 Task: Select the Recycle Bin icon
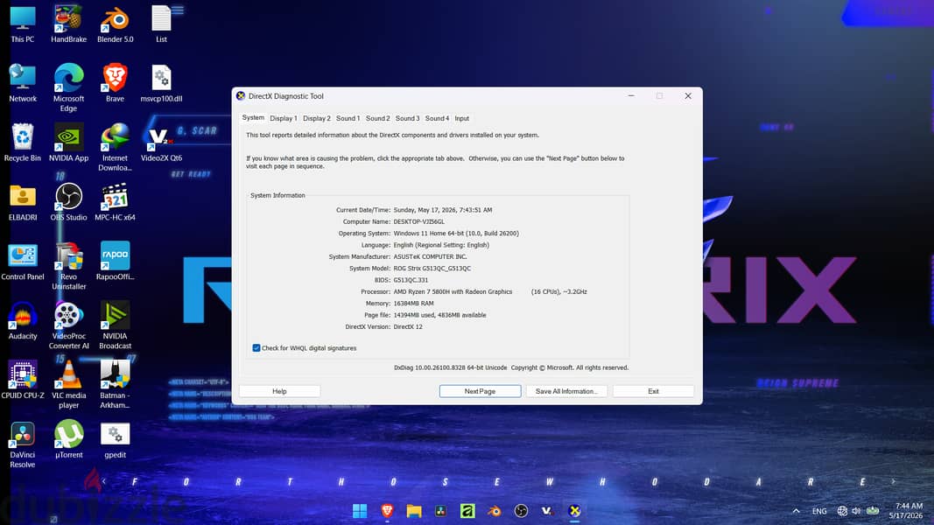pyautogui.click(x=23, y=143)
